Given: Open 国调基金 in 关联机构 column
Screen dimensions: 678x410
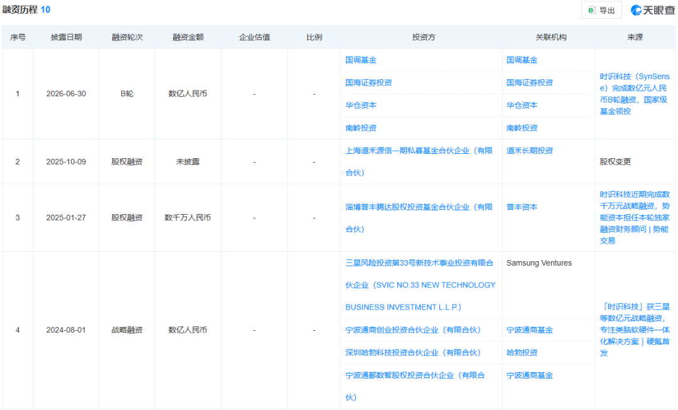Looking at the screenshot, I should (522, 60).
